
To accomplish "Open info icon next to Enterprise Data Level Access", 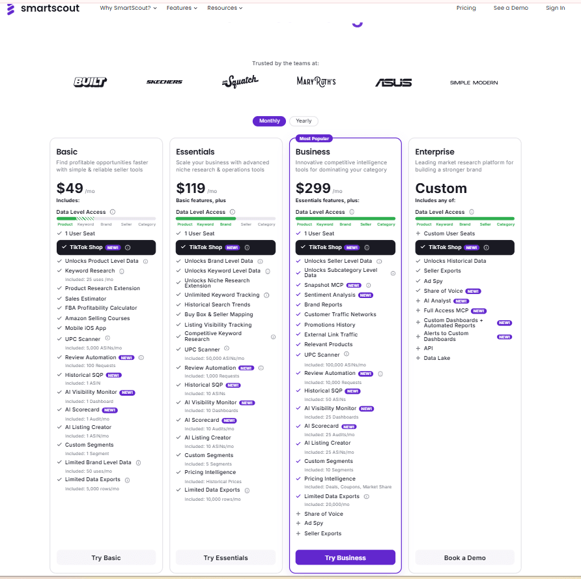I will pos(472,212).
